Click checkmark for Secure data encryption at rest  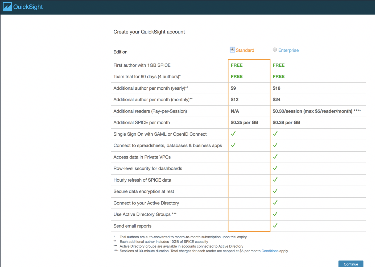click(275, 191)
